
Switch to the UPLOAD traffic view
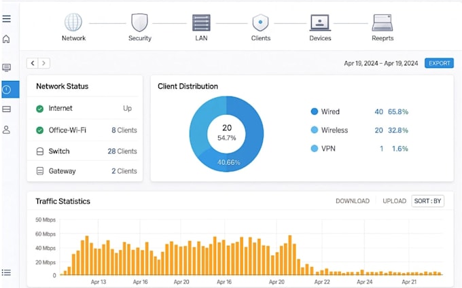[394, 201]
